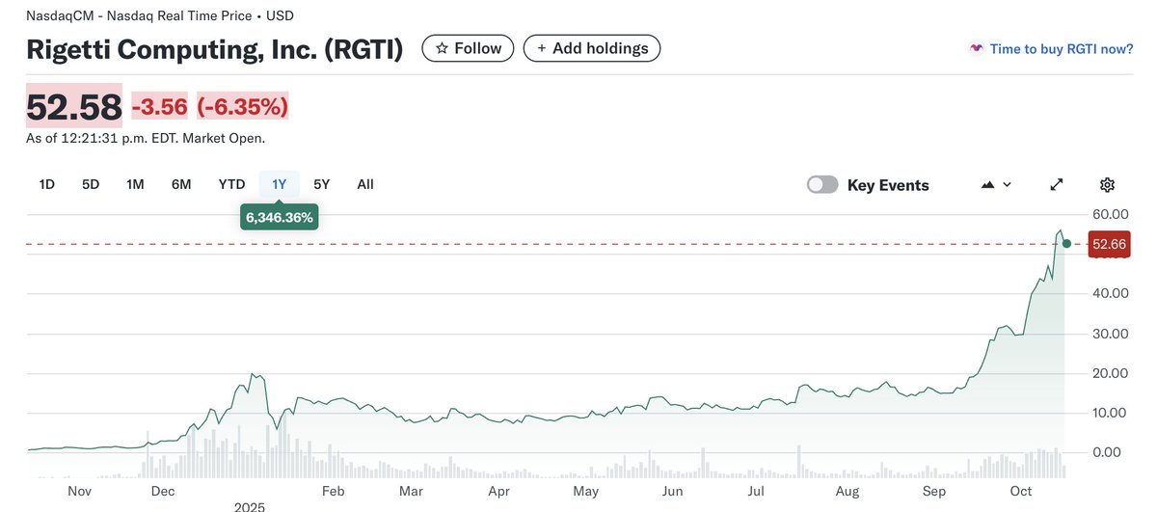The width and height of the screenshot is (1157, 512).
Task: Click the Rigetti Computing, Inc. (RGTI) heading
Action: click(214, 49)
